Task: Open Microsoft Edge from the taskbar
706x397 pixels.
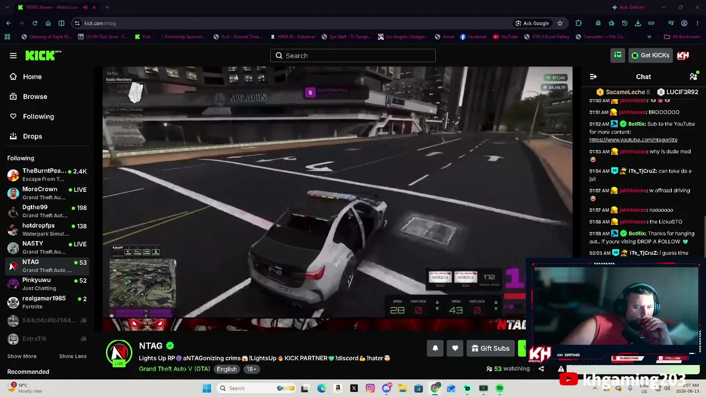Action: [x=322, y=388]
